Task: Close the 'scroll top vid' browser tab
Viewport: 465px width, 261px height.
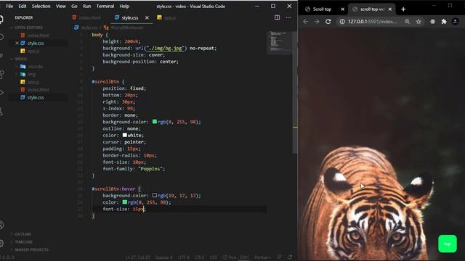Action: click(390, 9)
